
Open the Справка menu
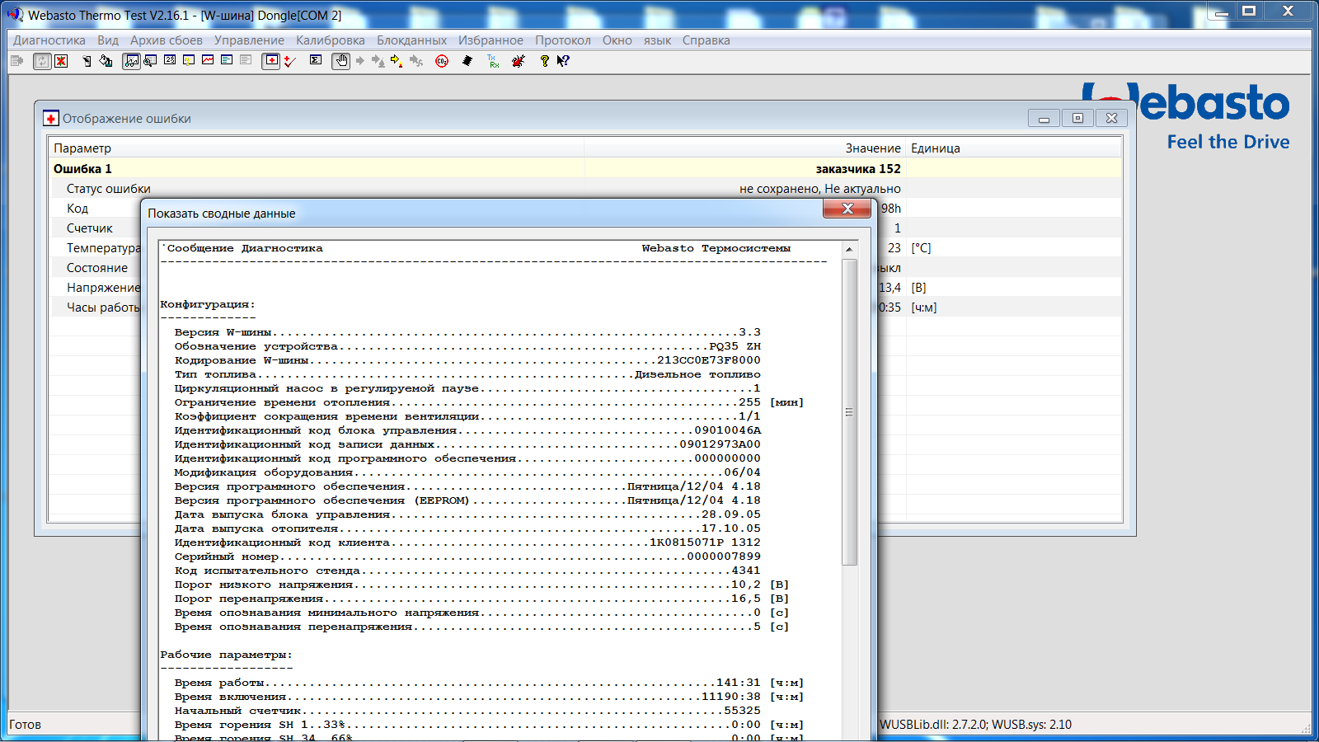[706, 40]
